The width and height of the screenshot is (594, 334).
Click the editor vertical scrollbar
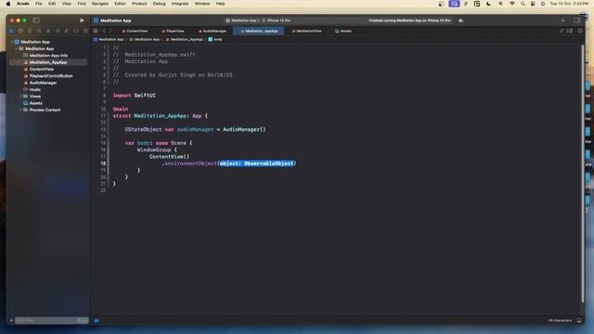583,173
